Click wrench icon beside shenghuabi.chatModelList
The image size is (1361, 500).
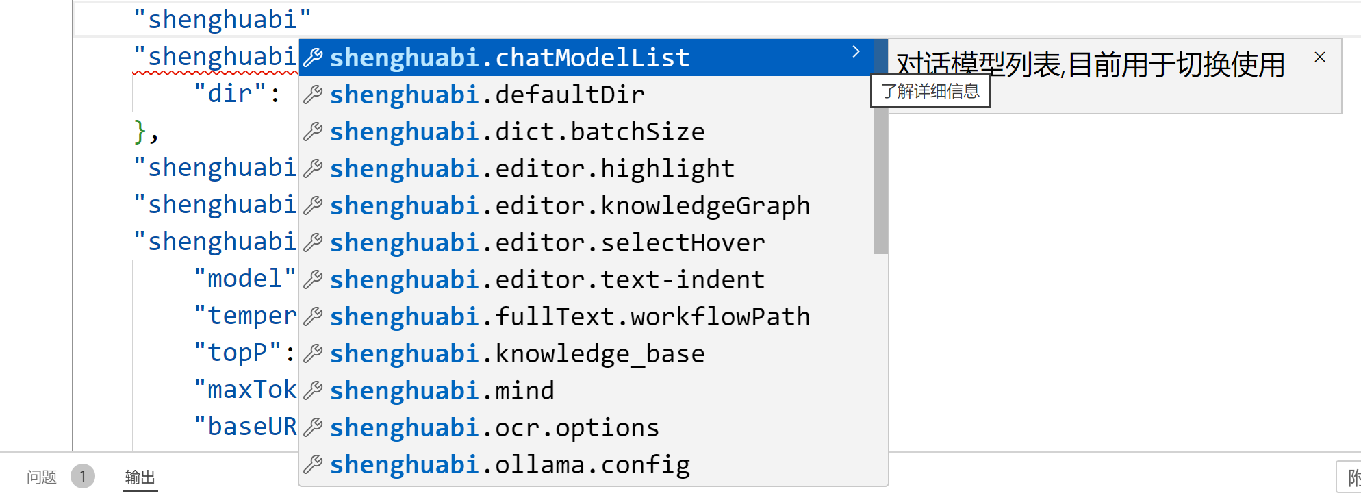pyautogui.click(x=313, y=58)
